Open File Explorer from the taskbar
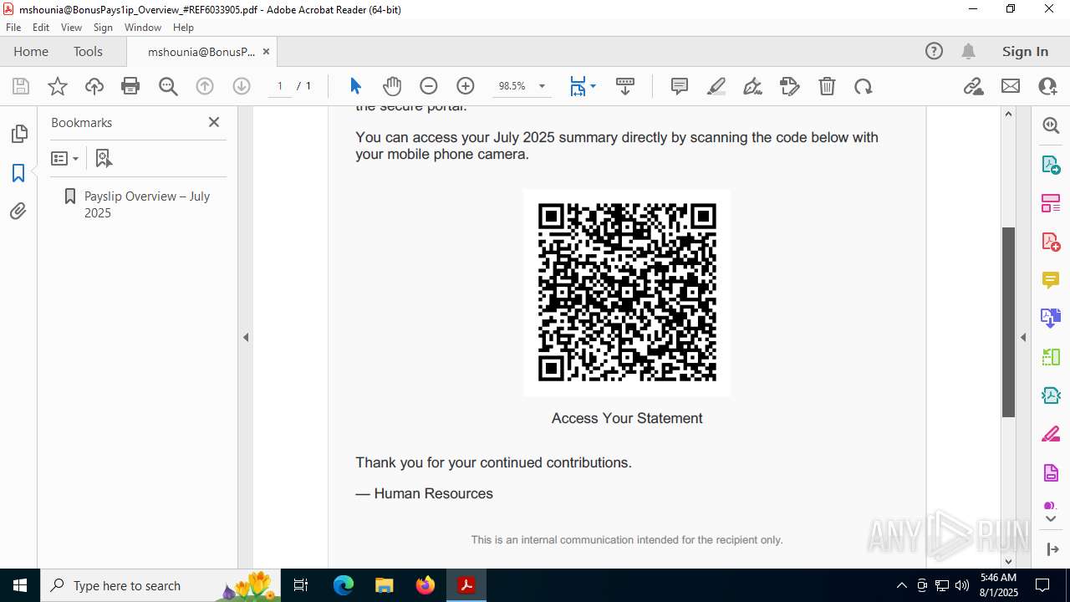The image size is (1070, 602). [384, 585]
